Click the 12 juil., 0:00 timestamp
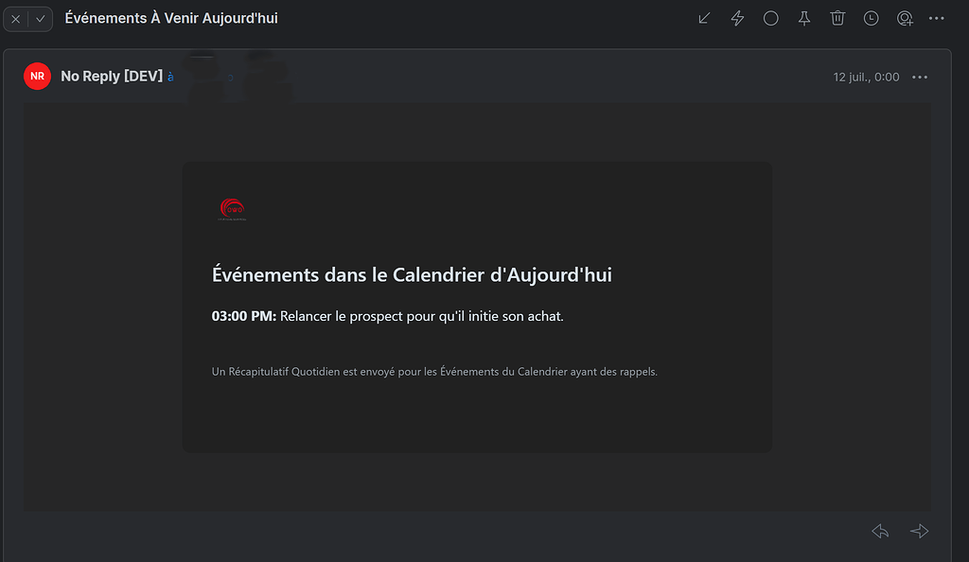The height and width of the screenshot is (562, 969). (x=865, y=77)
